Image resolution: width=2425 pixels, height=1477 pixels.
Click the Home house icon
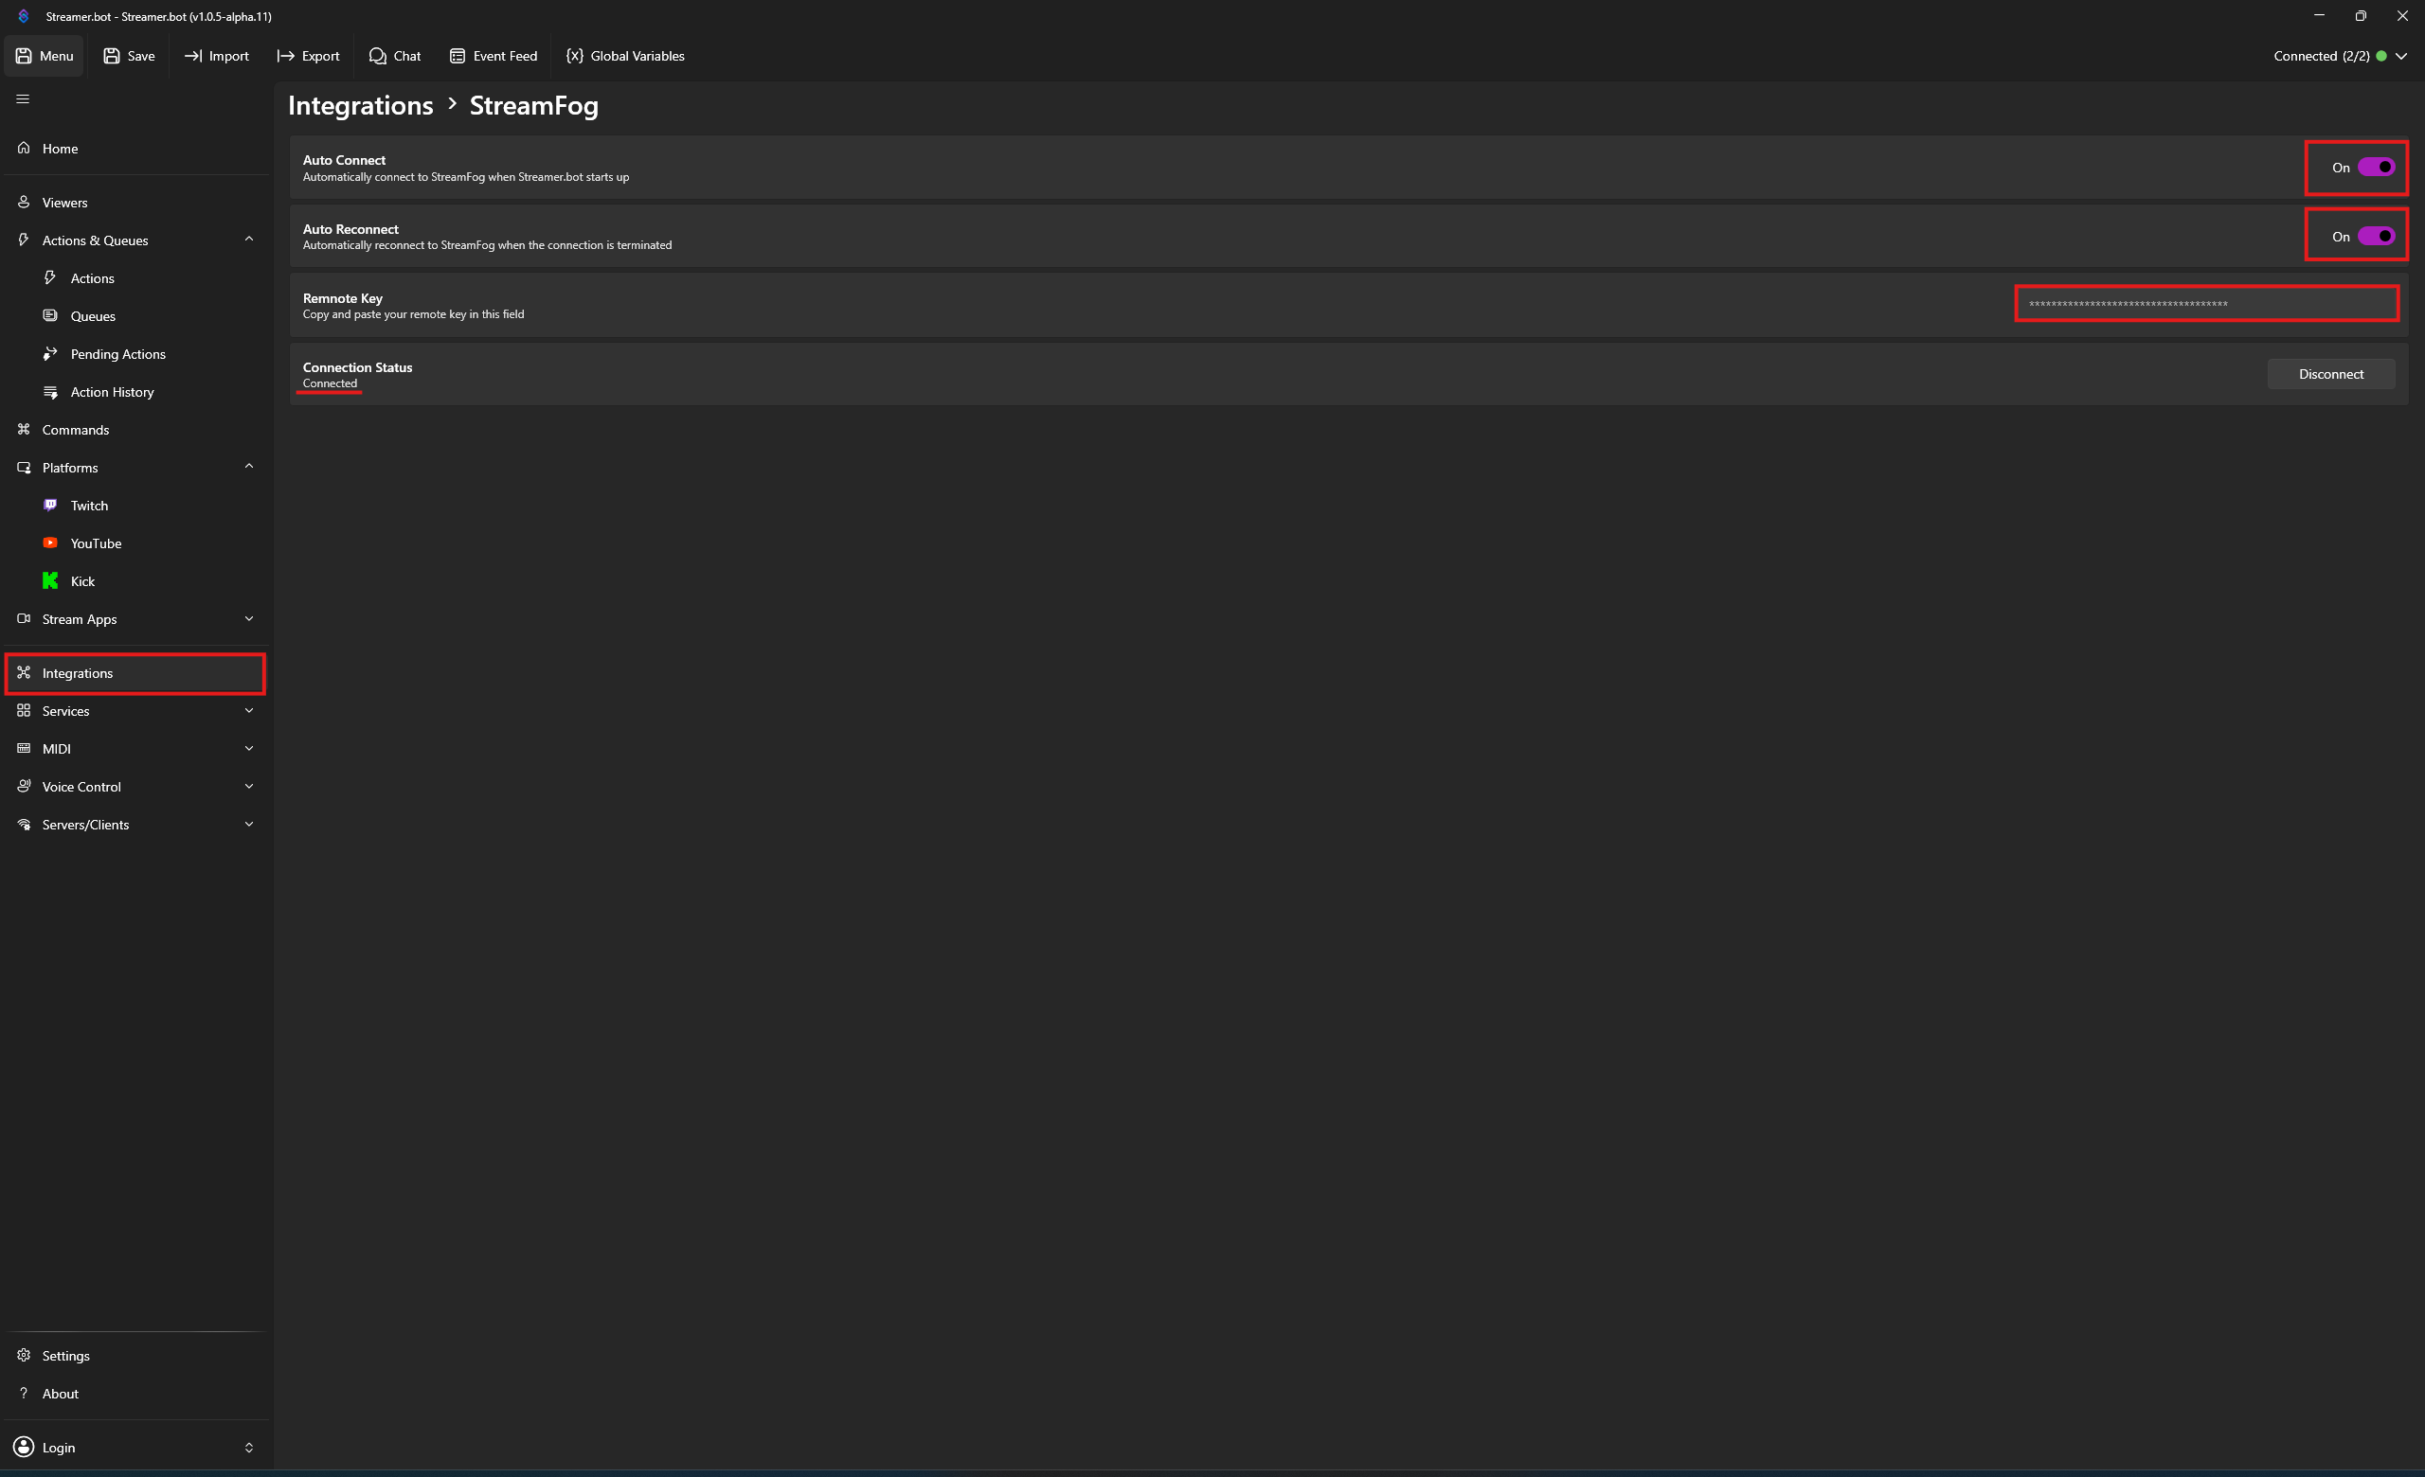point(24,148)
